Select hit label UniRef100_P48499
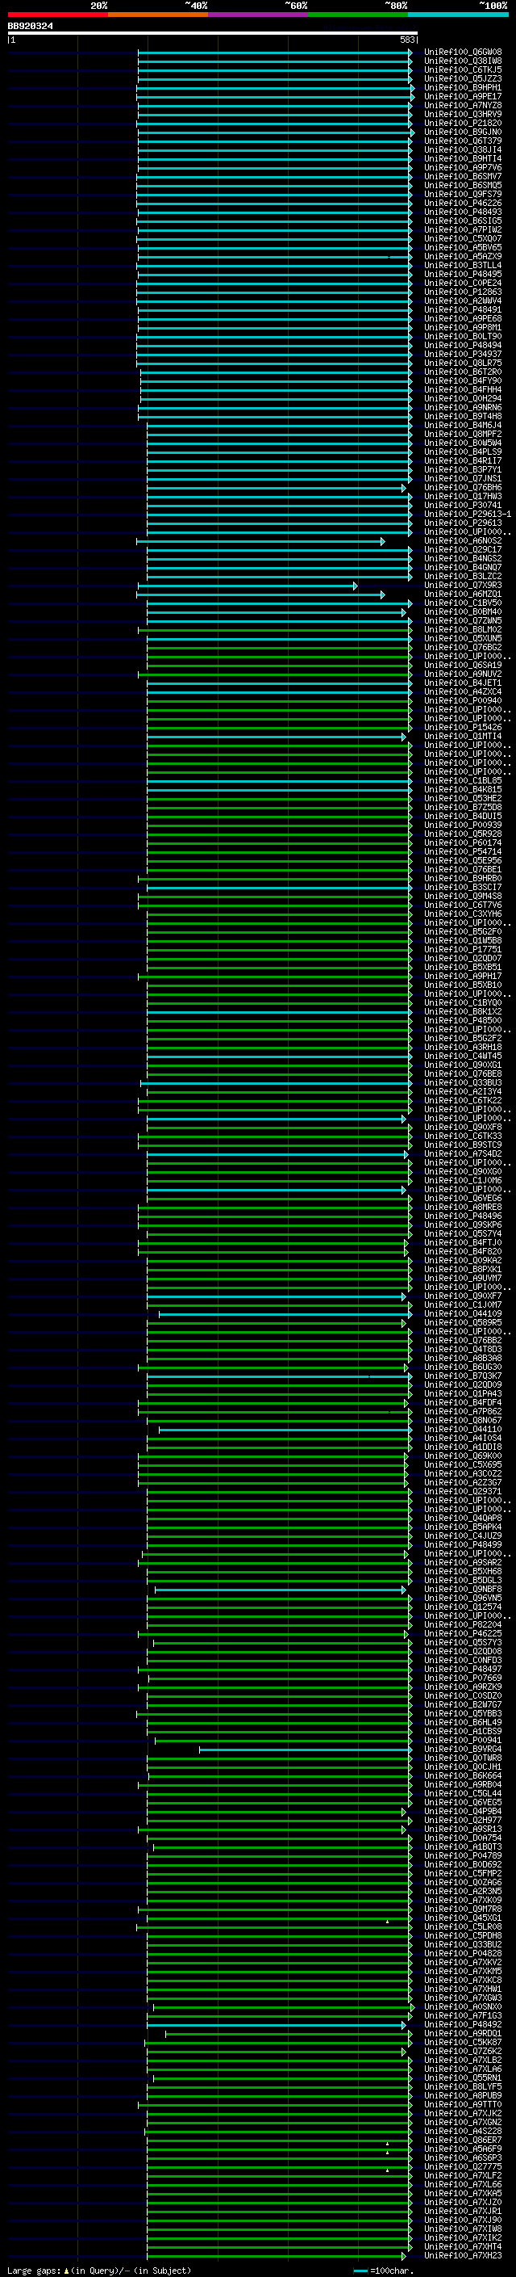This screenshot has height=2277, width=516. click(463, 1545)
